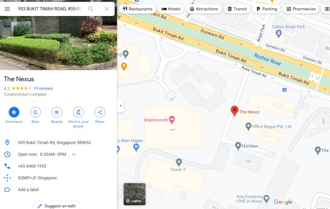The height and width of the screenshot is (209, 330).
Task: Click Suggest an edit button
Action: click(x=57, y=206)
